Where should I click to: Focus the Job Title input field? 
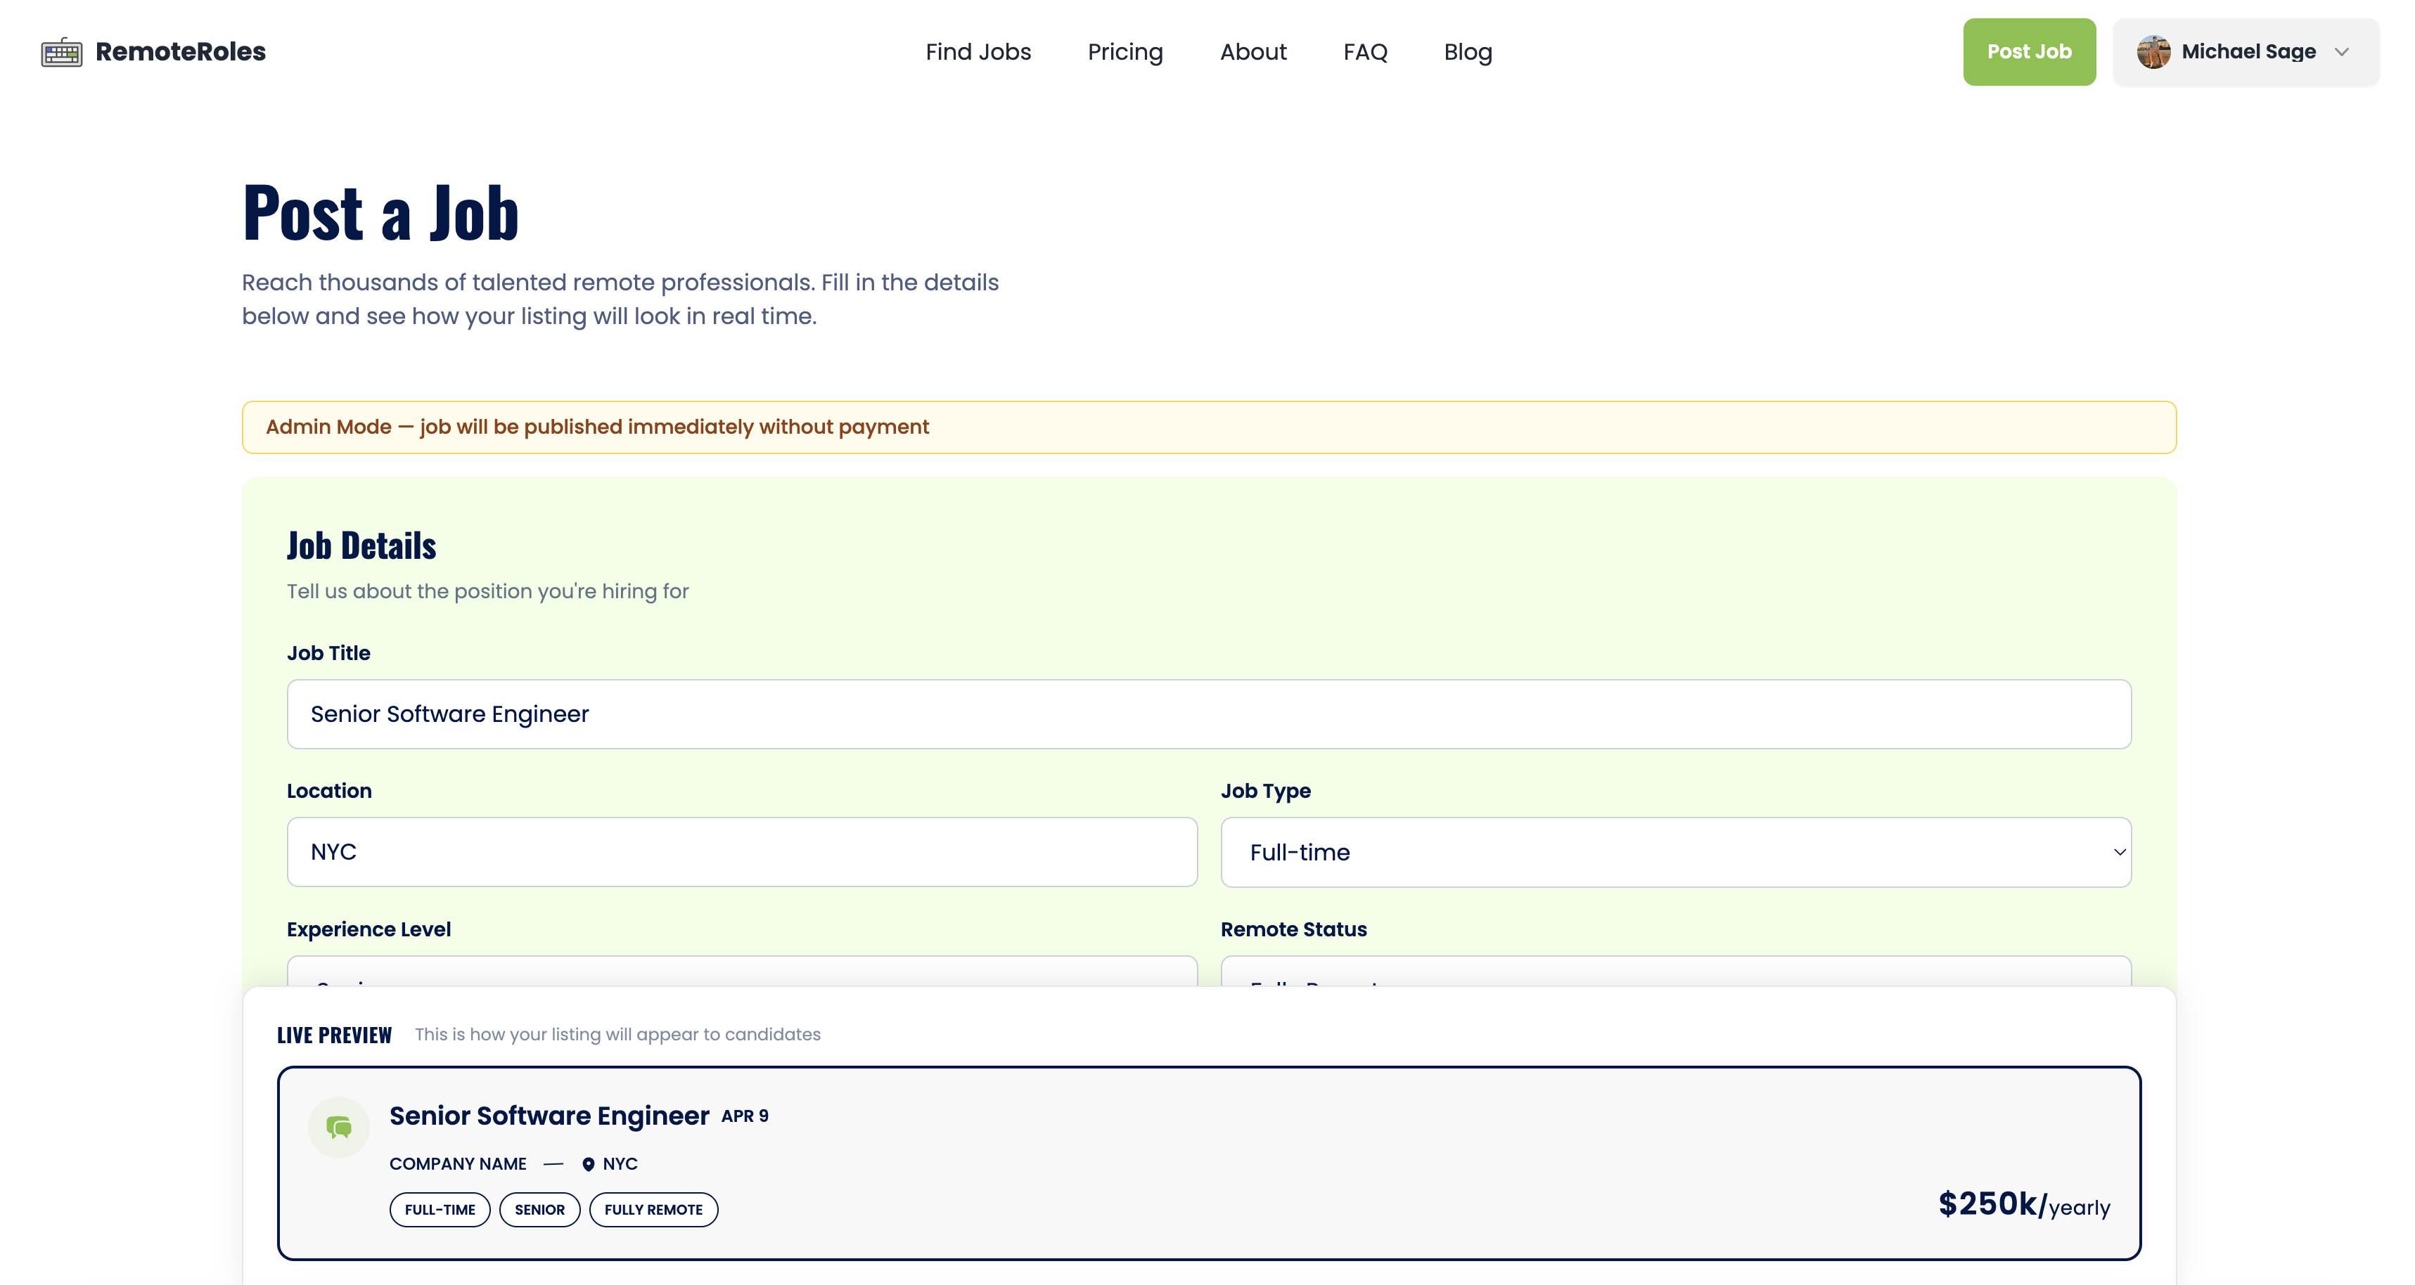click(x=1208, y=714)
